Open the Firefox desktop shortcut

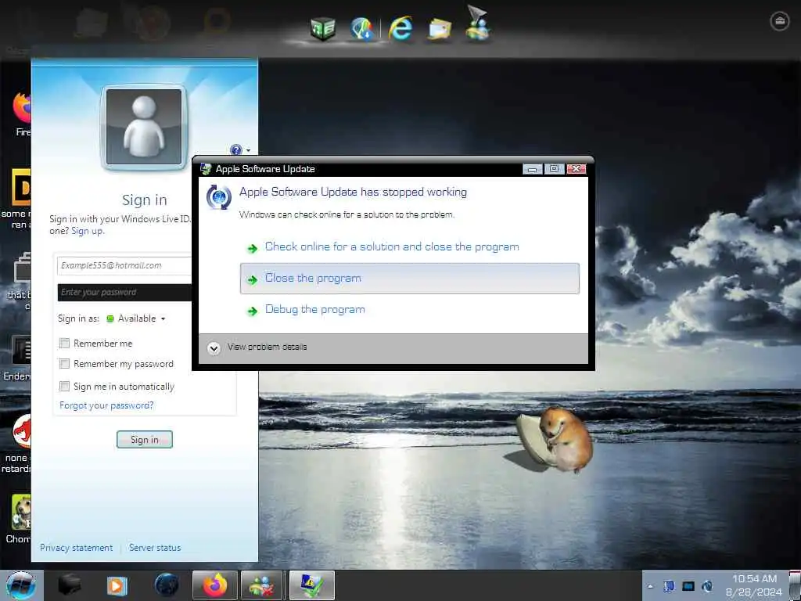(21, 113)
